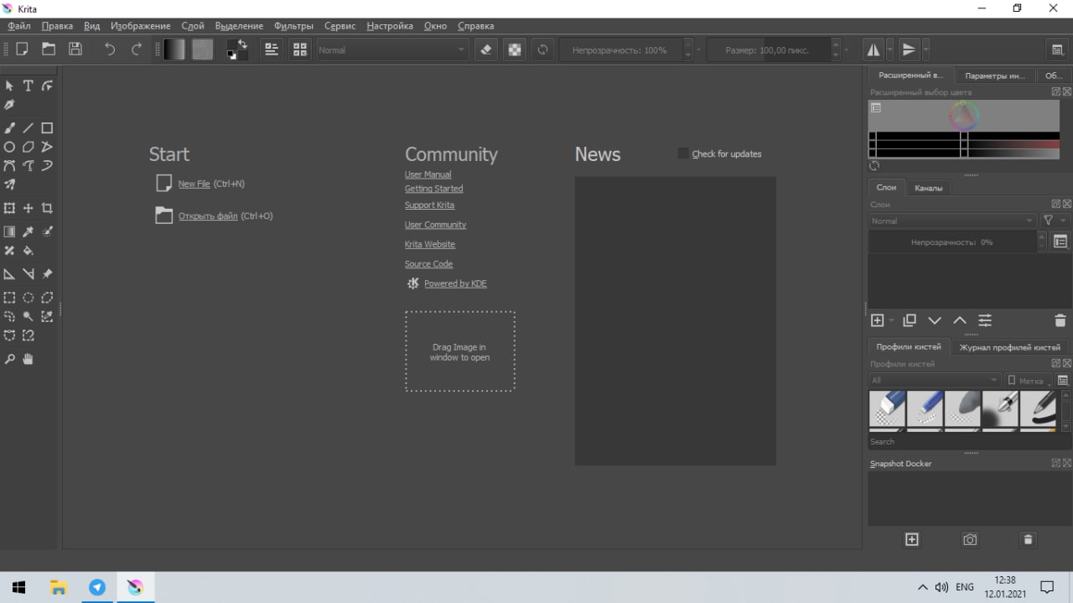Select the Line tool
The width and height of the screenshot is (1073, 603).
[x=28, y=128]
